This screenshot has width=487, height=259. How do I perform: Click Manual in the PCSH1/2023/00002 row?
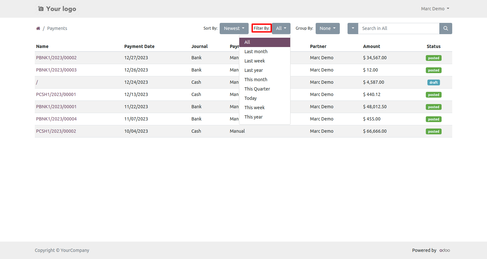coord(237,131)
